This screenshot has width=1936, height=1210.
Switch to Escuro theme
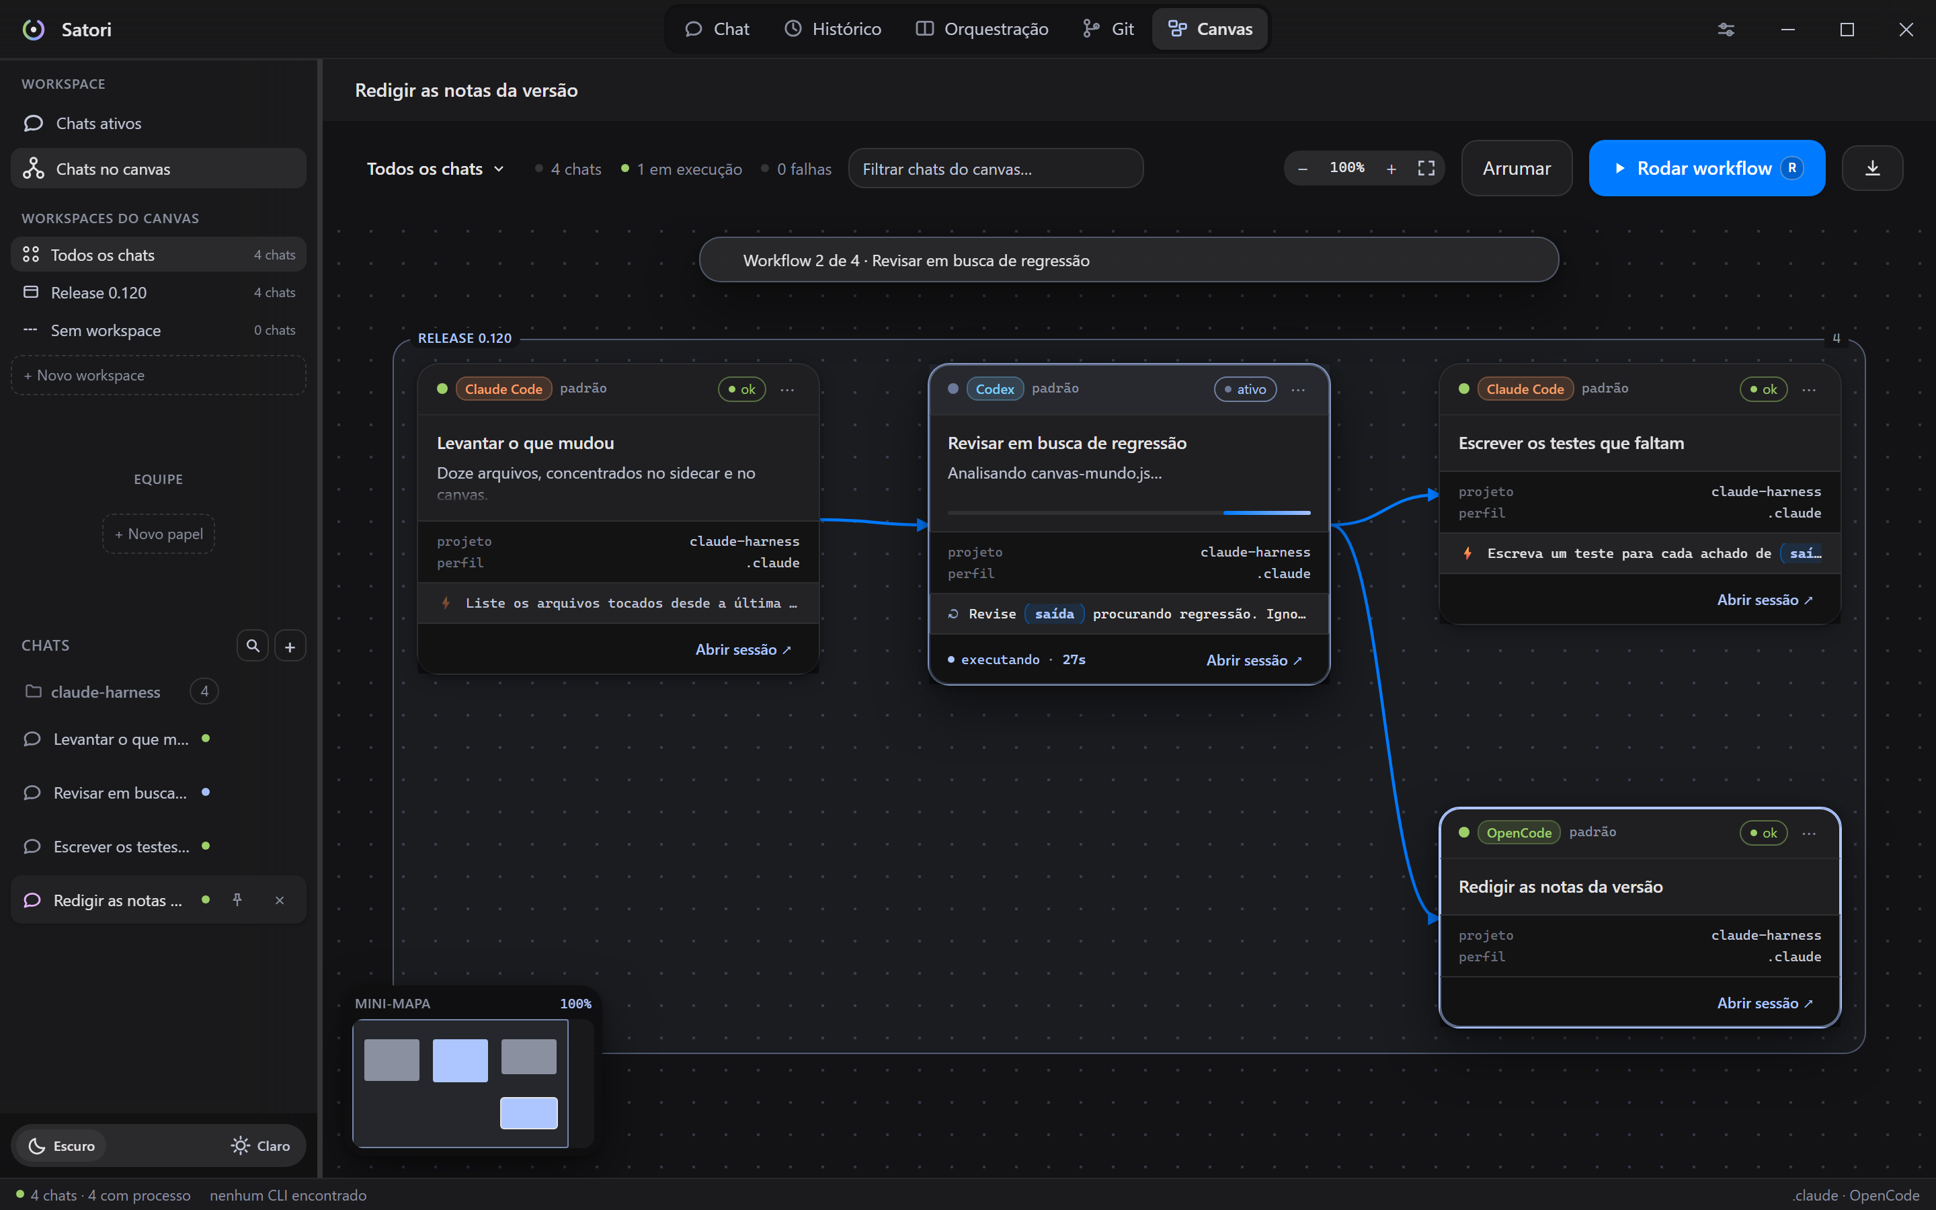[62, 1146]
